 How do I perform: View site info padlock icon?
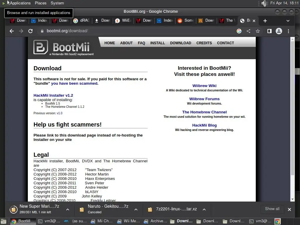click(42, 31)
